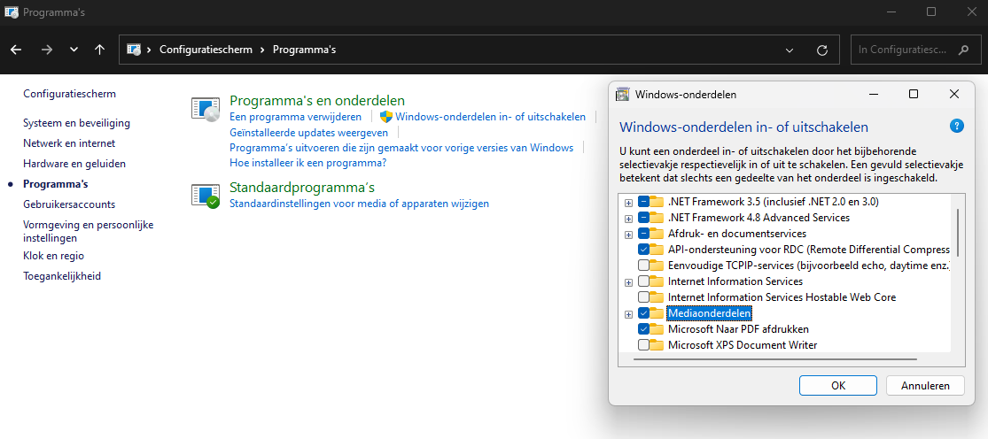Expand Afdruk- en documentservices node
Viewport: 988px width, 439px height.
[x=628, y=235]
